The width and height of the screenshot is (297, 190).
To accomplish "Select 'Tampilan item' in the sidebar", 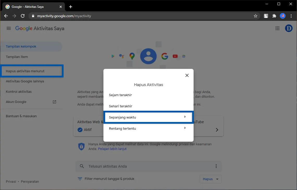I will [x=17, y=57].
